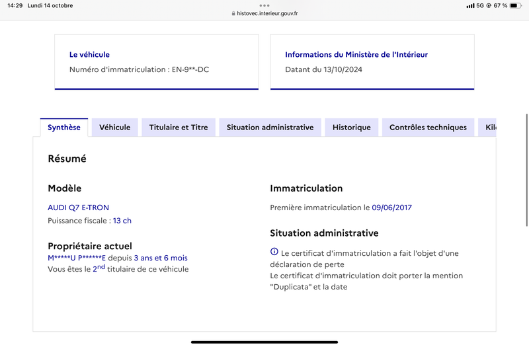Open the partly hidden Kilométrage tab

(x=487, y=128)
